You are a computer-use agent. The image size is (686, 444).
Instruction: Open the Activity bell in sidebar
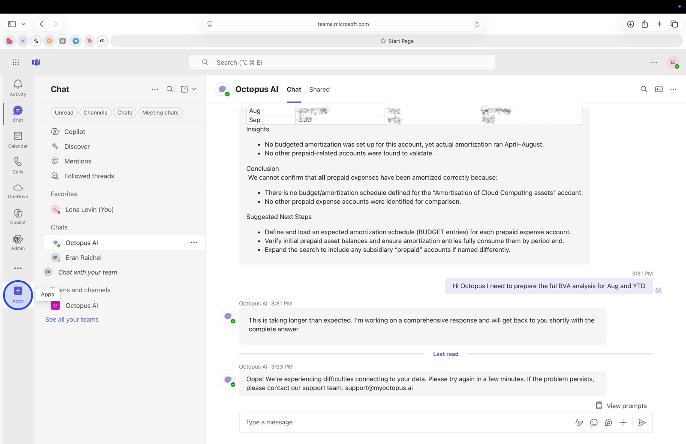click(x=18, y=88)
